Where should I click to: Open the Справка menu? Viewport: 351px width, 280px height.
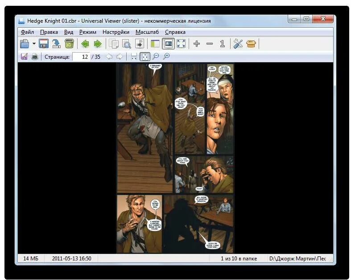[x=175, y=32]
